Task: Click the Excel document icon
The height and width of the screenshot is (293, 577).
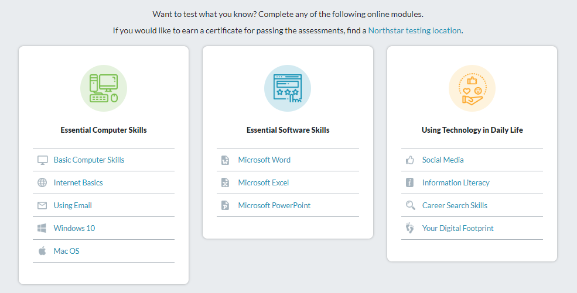Action: 225,182
